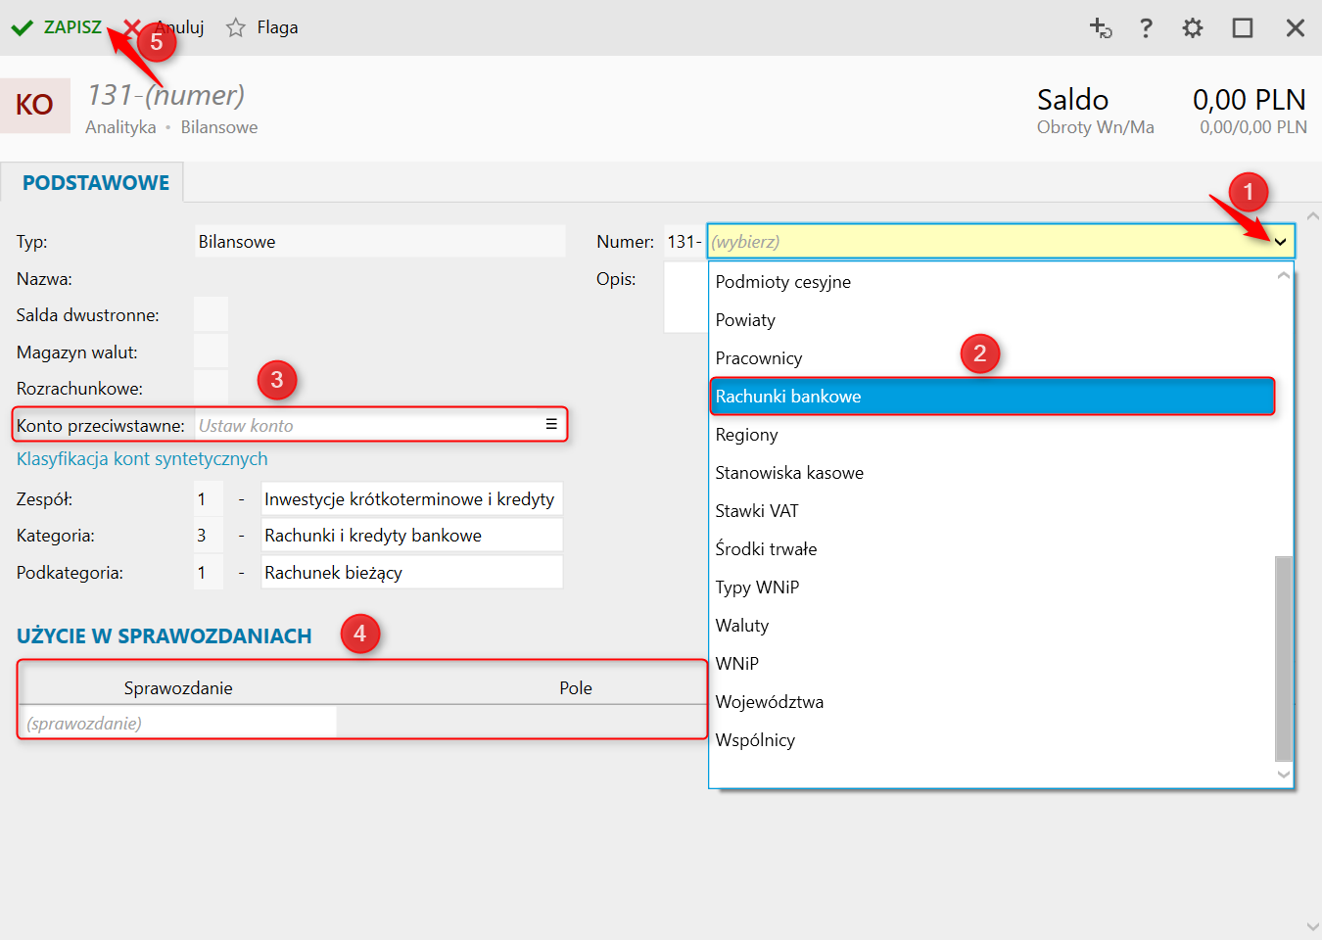The width and height of the screenshot is (1322, 940).
Task: Click the KO account type badge
Action: [x=35, y=105]
